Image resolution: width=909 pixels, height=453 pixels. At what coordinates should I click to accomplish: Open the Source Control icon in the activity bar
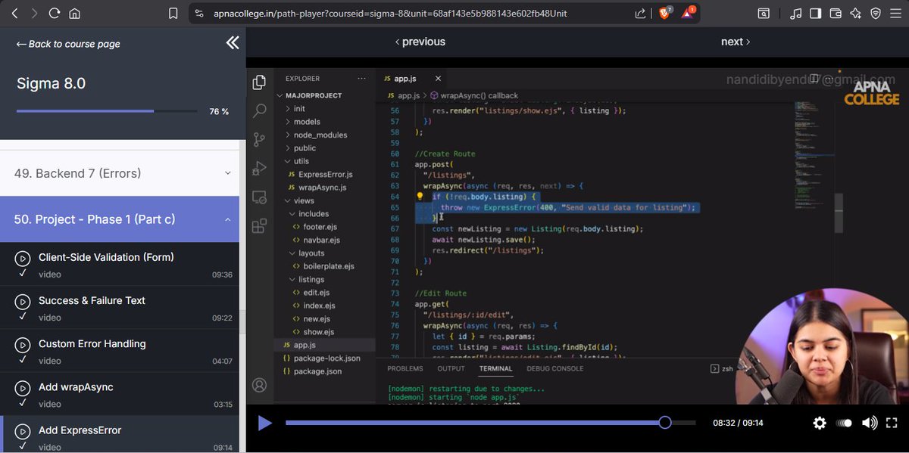coord(259,139)
